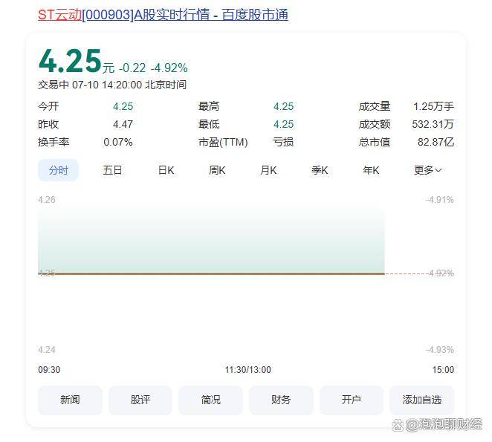Image resolution: width=492 pixels, height=442 pixels.
Task: Open the 新闻 button
Action: pyautogui.click(x=70, y=400)
